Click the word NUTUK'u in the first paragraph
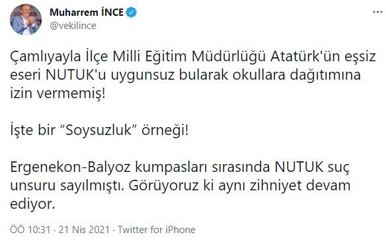This screenshot has height=243, width=386. pos(76,75)
